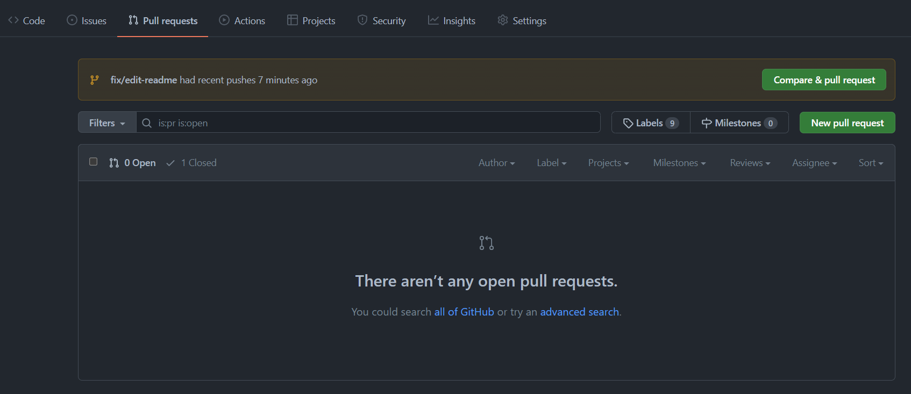Tick the select-all pull requests checkbox
The height and width of the screenshot is (394, 911).
click(x=93, y=162)
